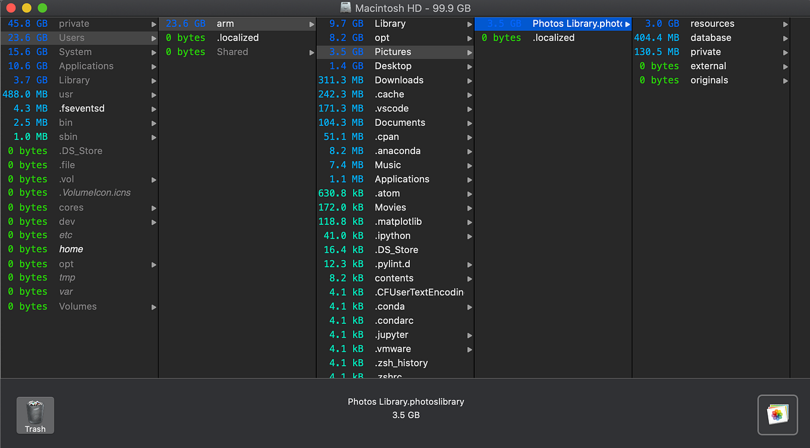Expand the database folder arrow
This screenshot has height=448, width=810.
786,38
